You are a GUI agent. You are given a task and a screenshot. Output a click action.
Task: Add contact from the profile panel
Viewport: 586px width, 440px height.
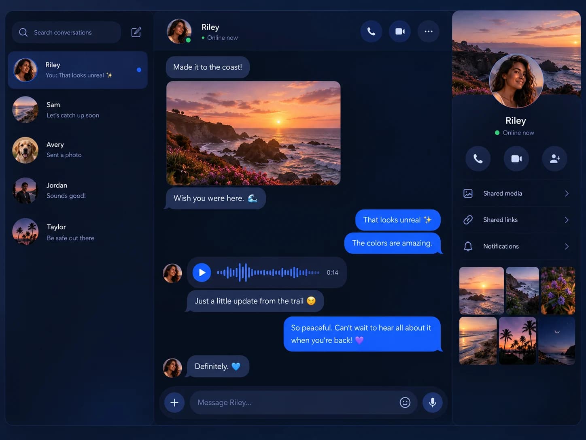coord(554,158)
